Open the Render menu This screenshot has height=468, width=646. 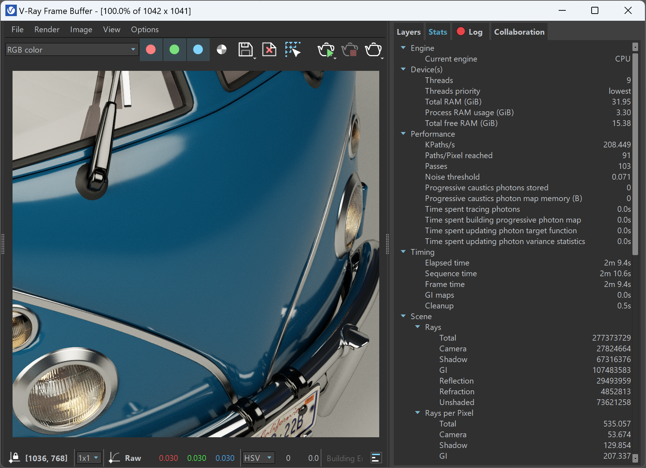pyautogui.click(x=47, y=29)
